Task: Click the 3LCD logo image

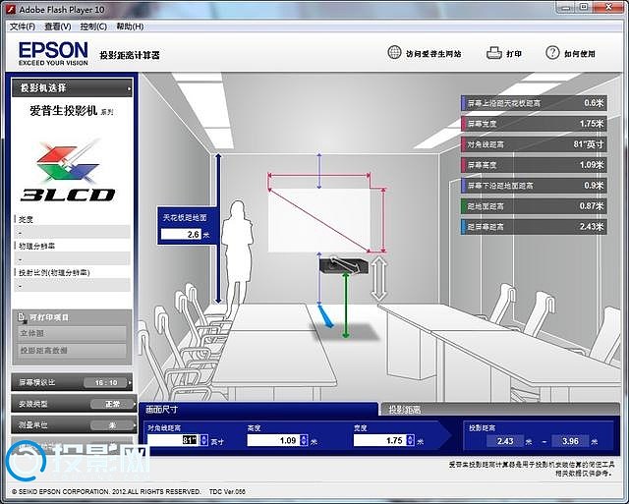Action: (x=68, y=170)
